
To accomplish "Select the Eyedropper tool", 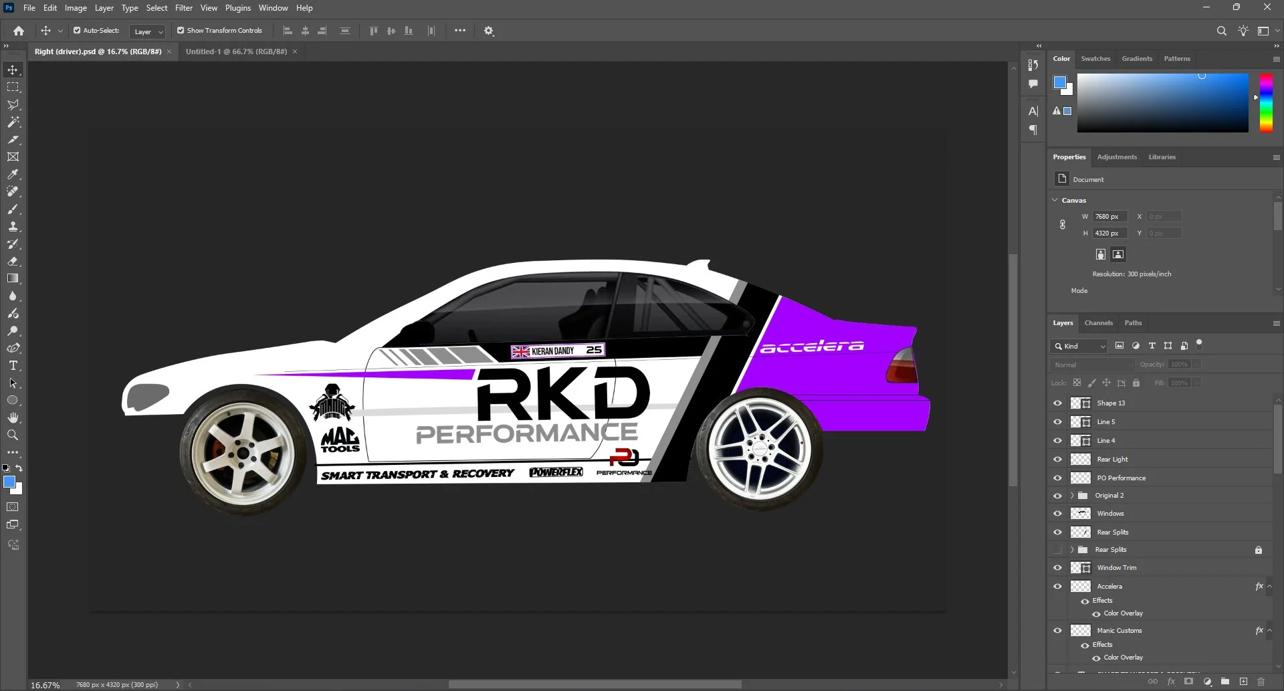I will pos(13,175).
